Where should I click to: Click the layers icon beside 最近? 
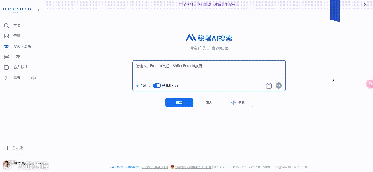tap(34, 78)
